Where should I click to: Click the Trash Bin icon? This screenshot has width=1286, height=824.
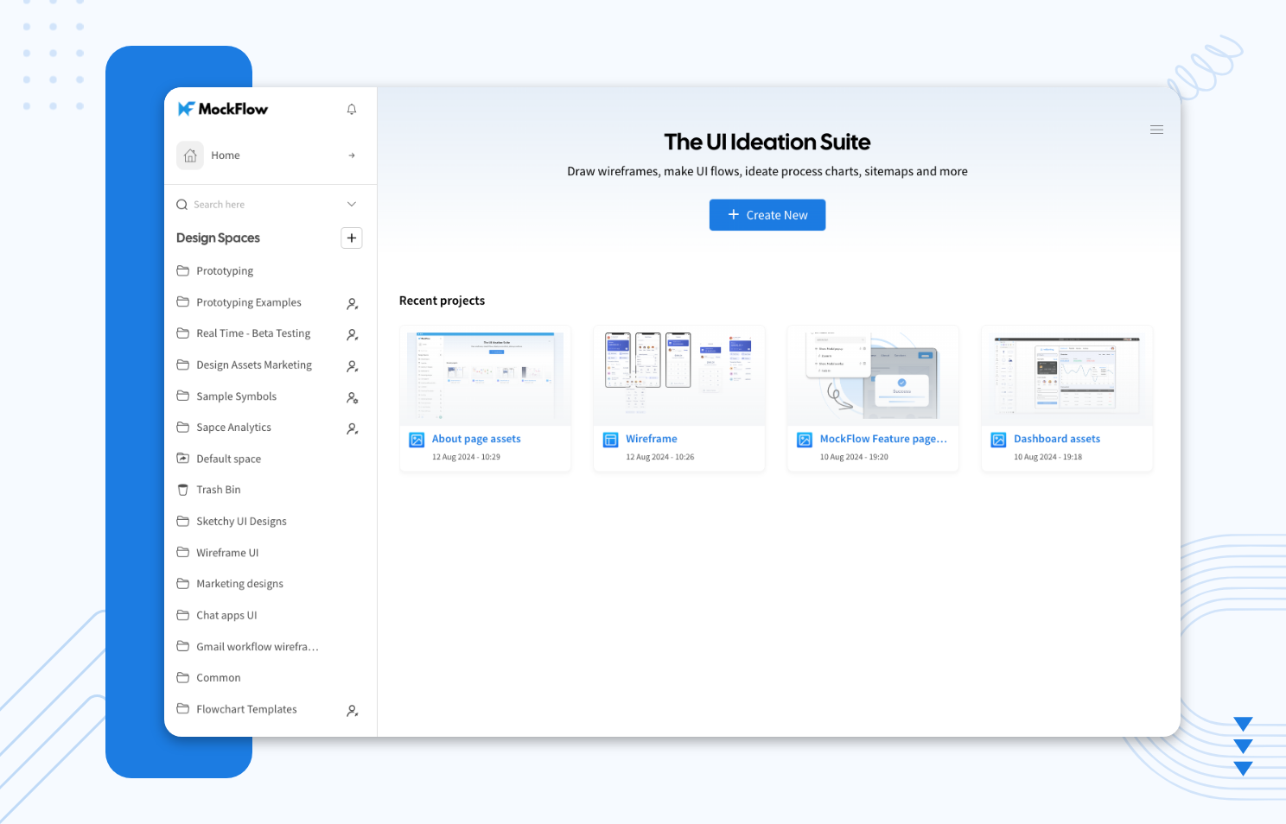(183, 490)
